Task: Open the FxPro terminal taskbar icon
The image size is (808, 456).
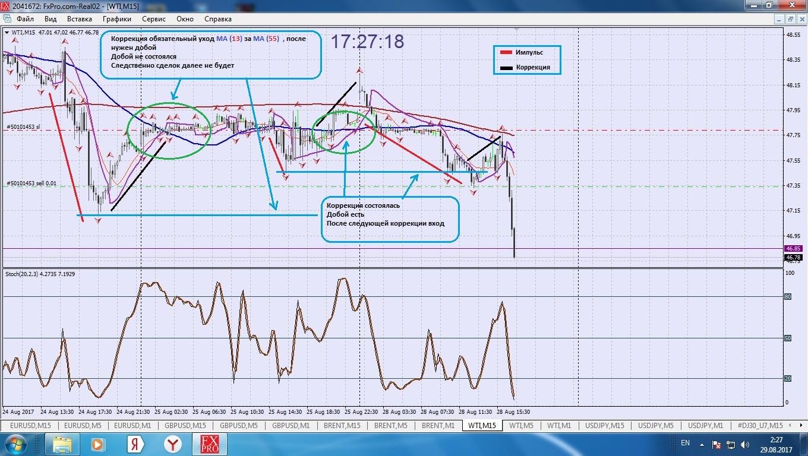Action: click(x=209, y=444)
